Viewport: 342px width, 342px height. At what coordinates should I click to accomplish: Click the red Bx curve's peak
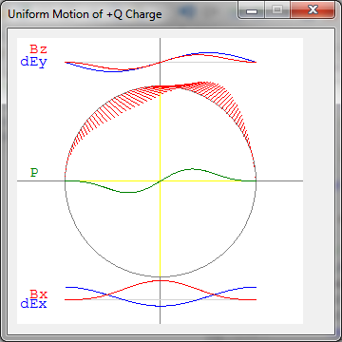[161, 280]
